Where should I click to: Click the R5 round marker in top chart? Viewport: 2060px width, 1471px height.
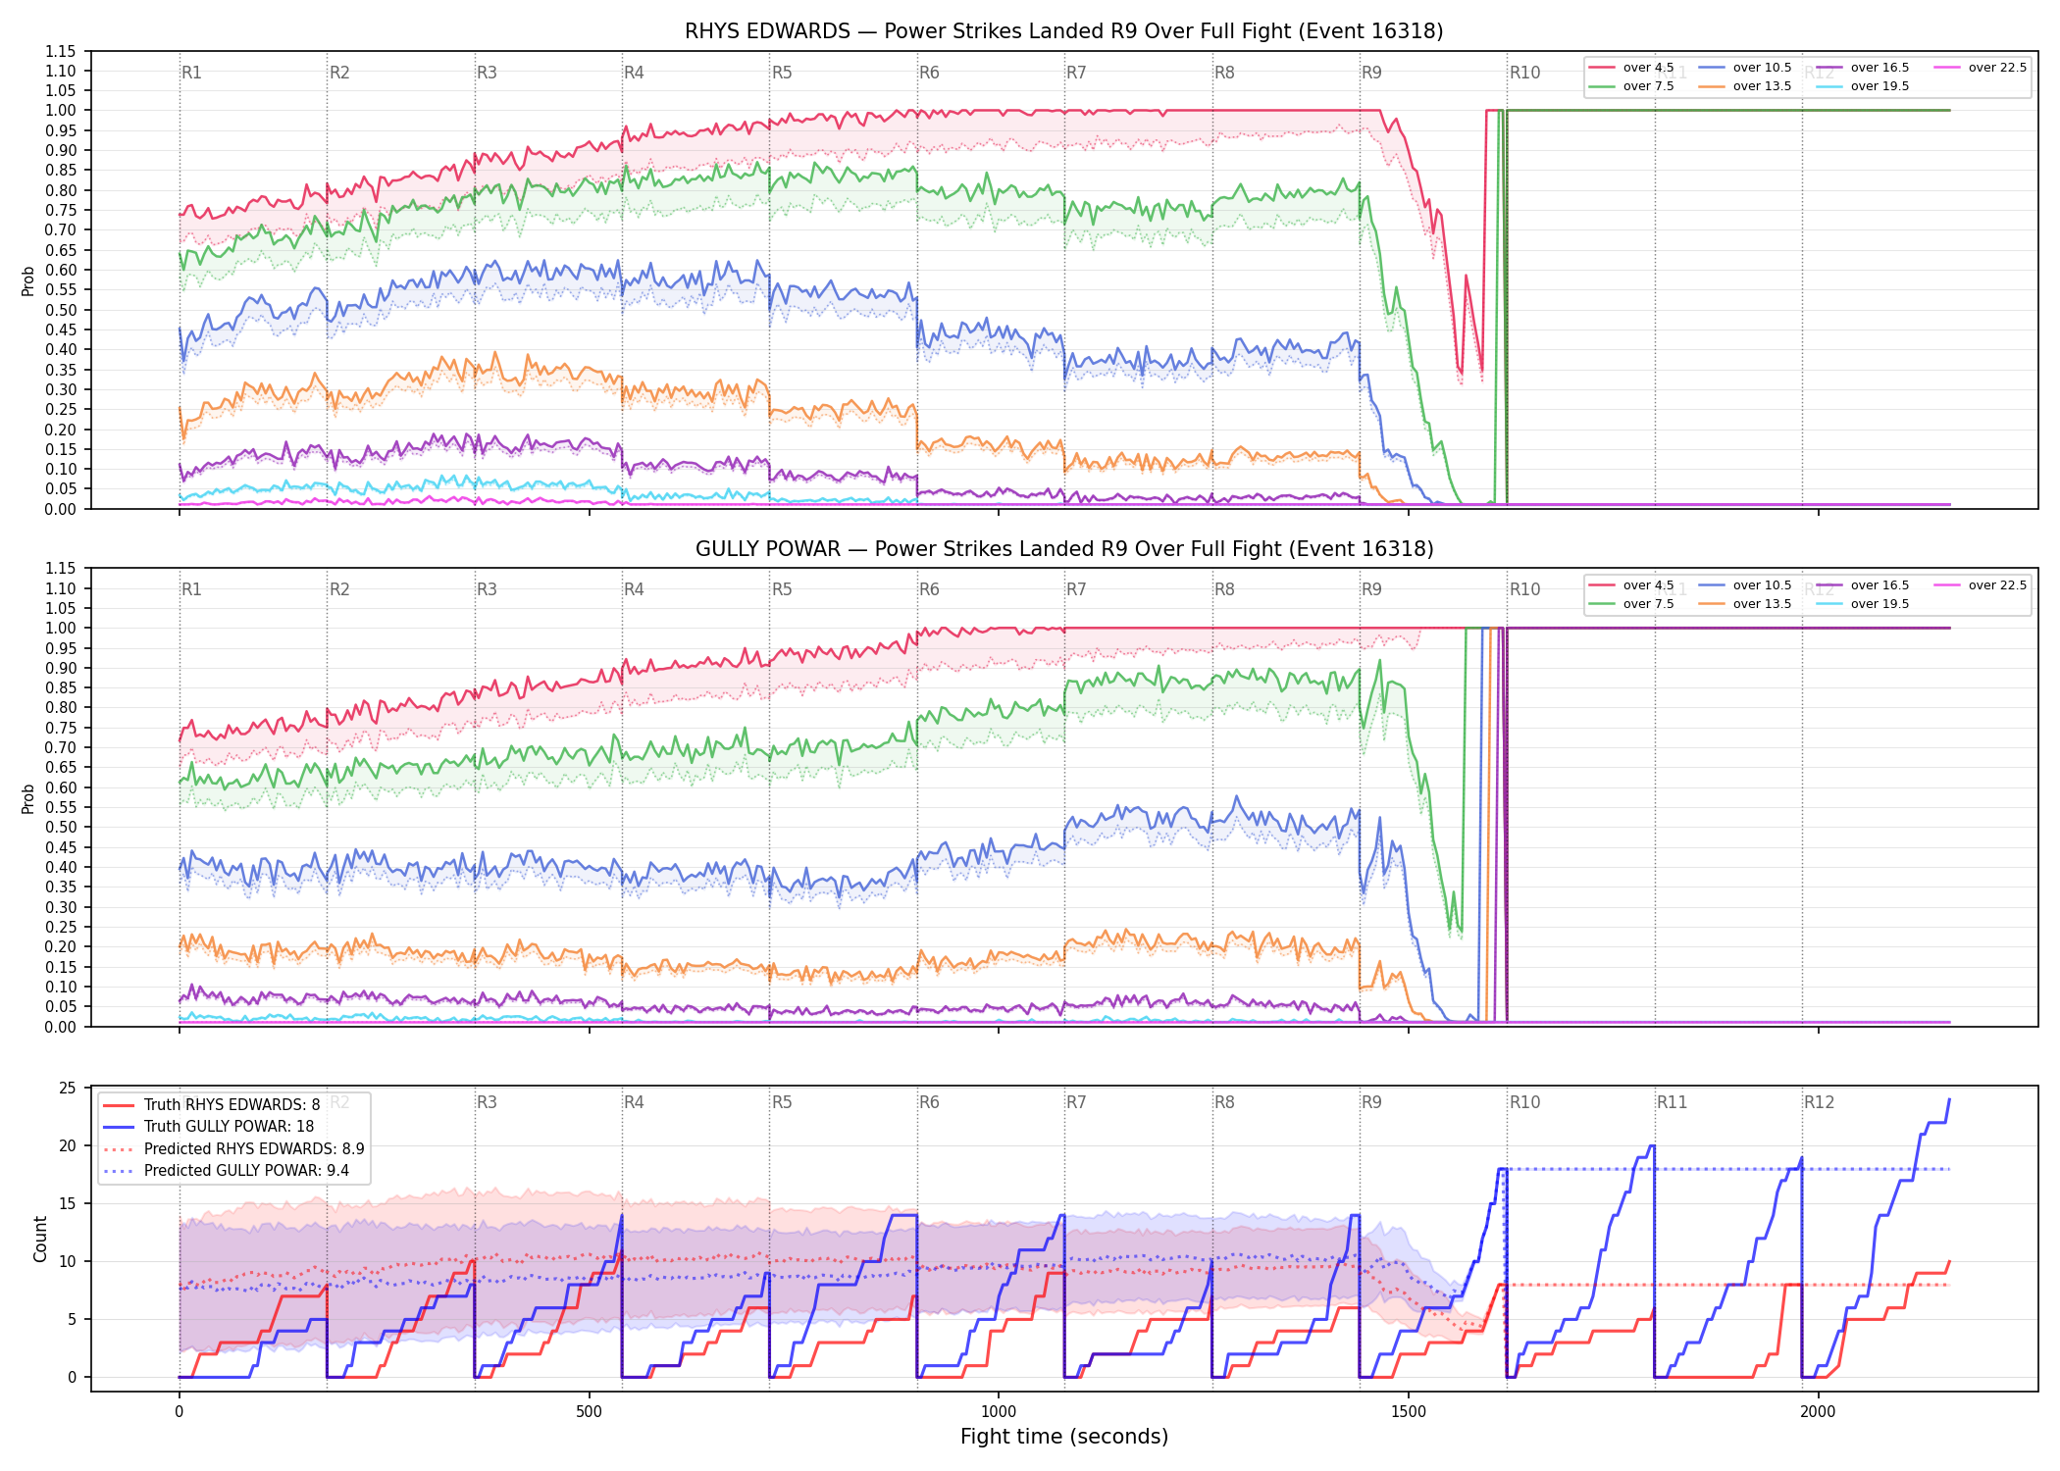[x=782, y=73]
